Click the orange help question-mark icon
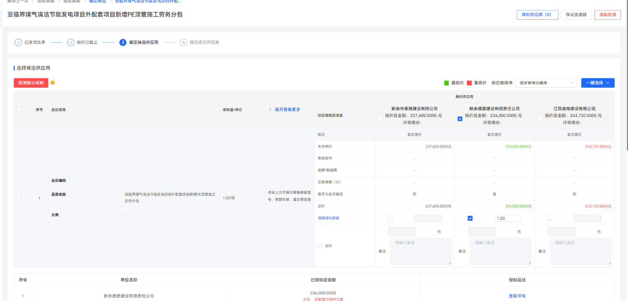Viewport: 628px width, 301px height. 53,83
